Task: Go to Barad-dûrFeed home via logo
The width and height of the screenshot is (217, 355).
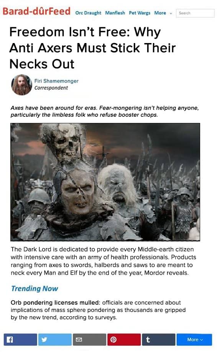Action: 36,11
